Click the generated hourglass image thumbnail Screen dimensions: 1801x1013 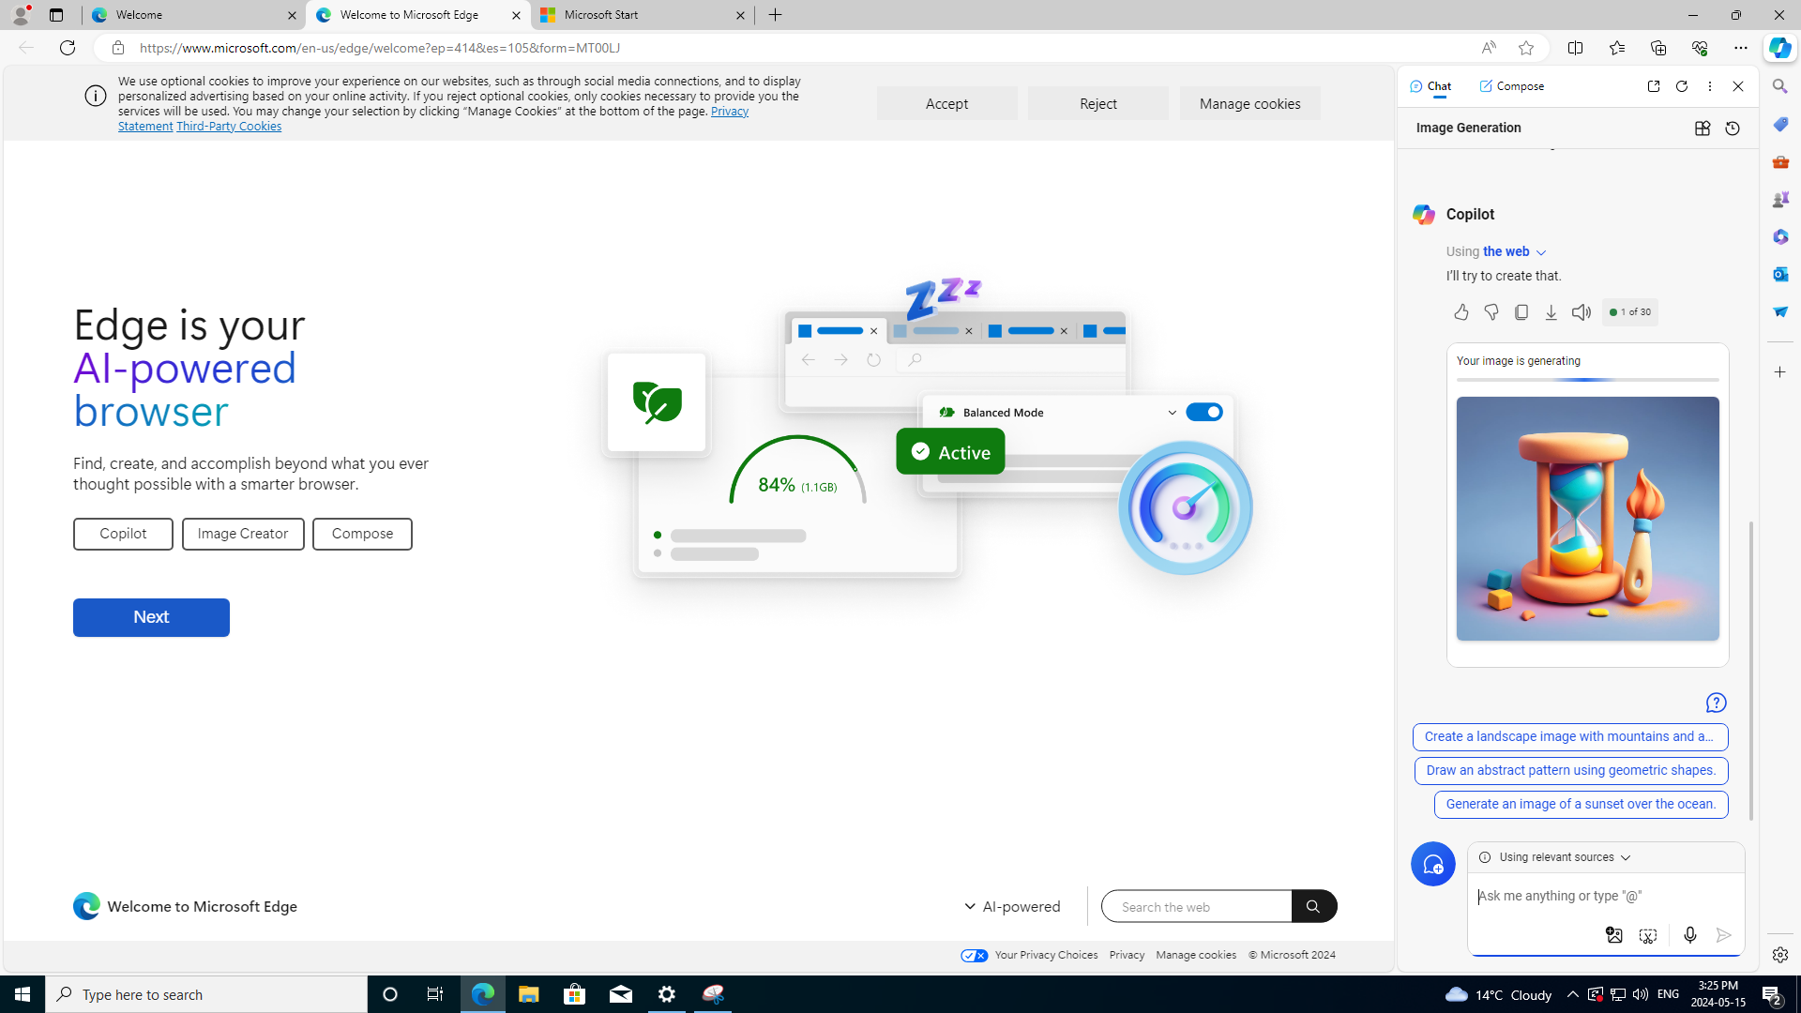click(1587, 519)
